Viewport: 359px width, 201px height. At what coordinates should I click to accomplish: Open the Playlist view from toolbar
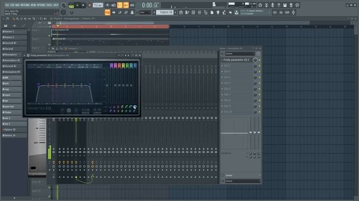[x=181, y=12]
